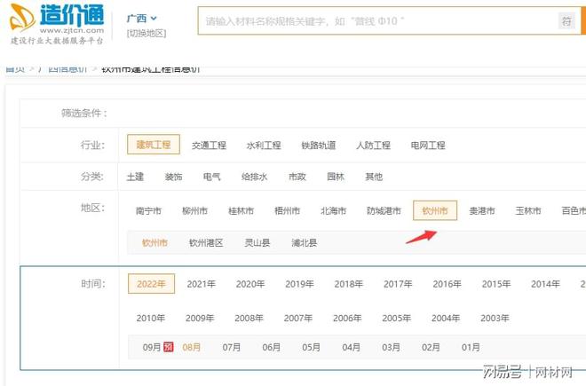The width and height of the screenshot is (586, 386).
Task: Click the 造价通 logo
Action: point(57,24)
